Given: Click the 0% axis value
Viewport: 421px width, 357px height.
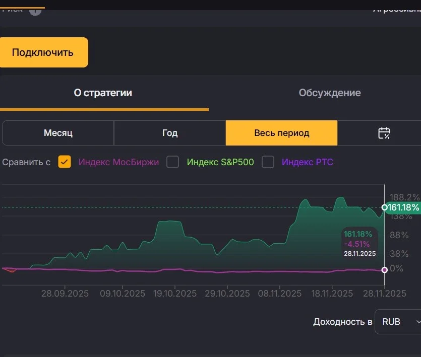Looking at the screenshot, I should click(x=397, y=268).
